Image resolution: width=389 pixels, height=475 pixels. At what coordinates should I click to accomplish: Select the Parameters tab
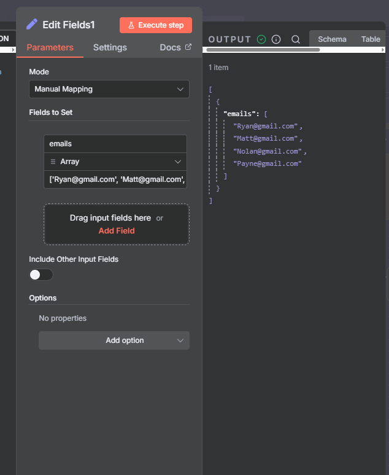[50, 47]
